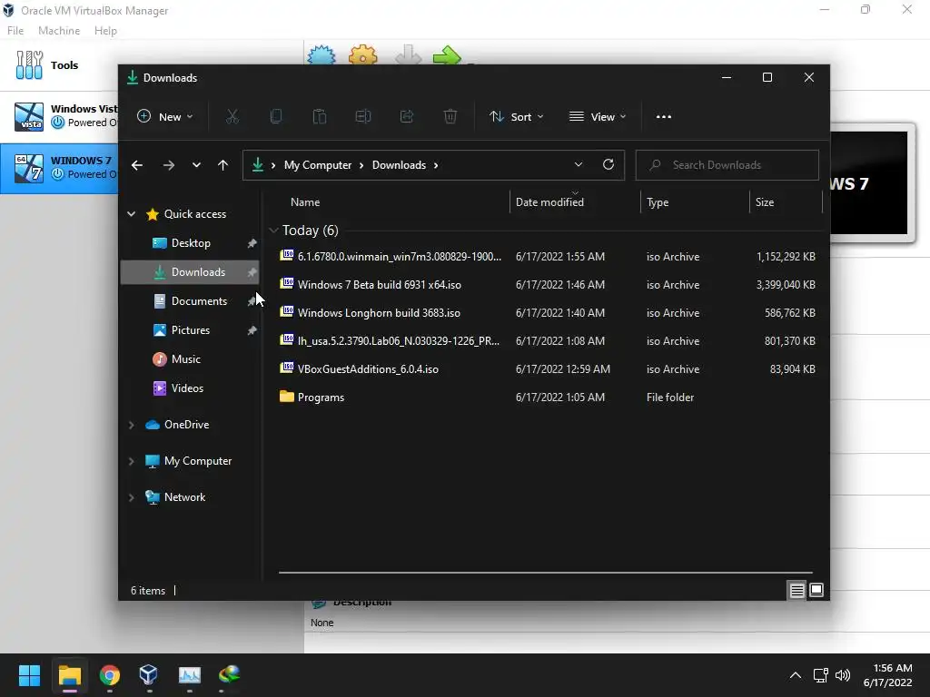Select Windows 7 Beta build 6931 x64.iso

click(x=547, y=285)
